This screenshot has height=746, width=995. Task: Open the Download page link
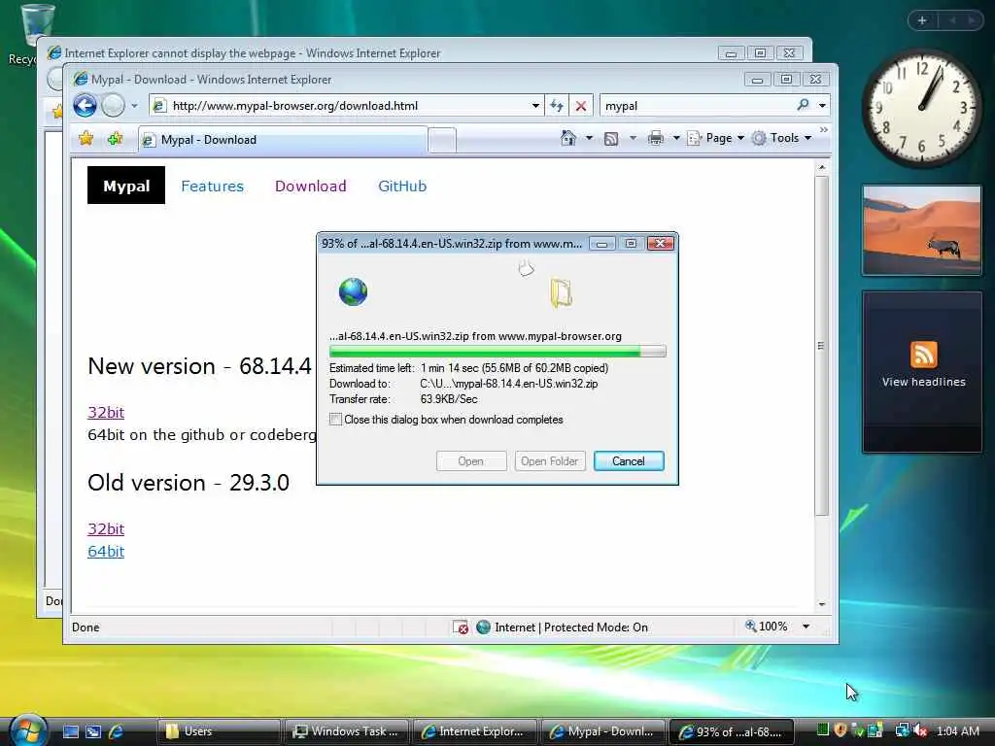[x=310, y=186]
